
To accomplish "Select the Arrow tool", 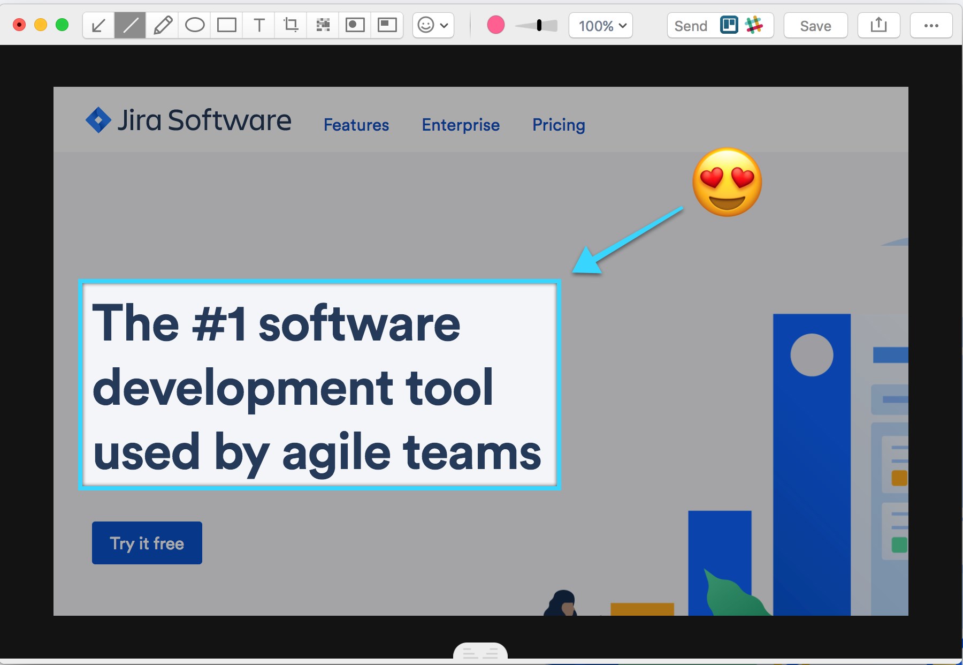I will tap(98, 26).
